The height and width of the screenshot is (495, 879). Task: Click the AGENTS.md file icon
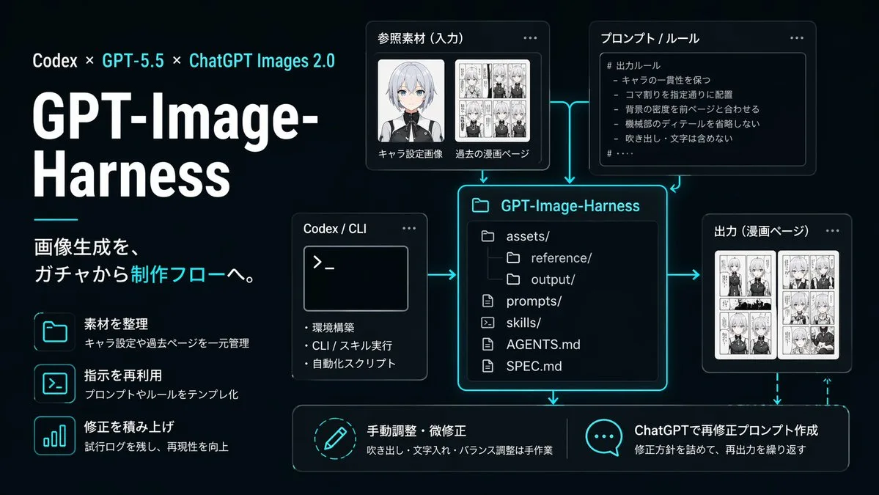488,344
